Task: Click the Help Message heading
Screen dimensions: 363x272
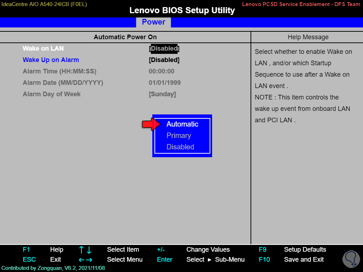Action: click(308, 37)
